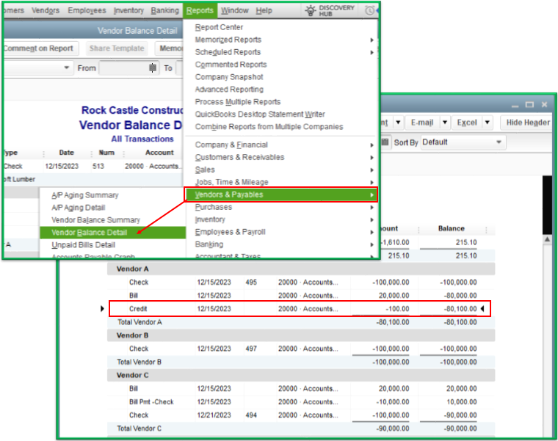
Task: Open the Inventory menu in menu bar
Action: point(128,11)
